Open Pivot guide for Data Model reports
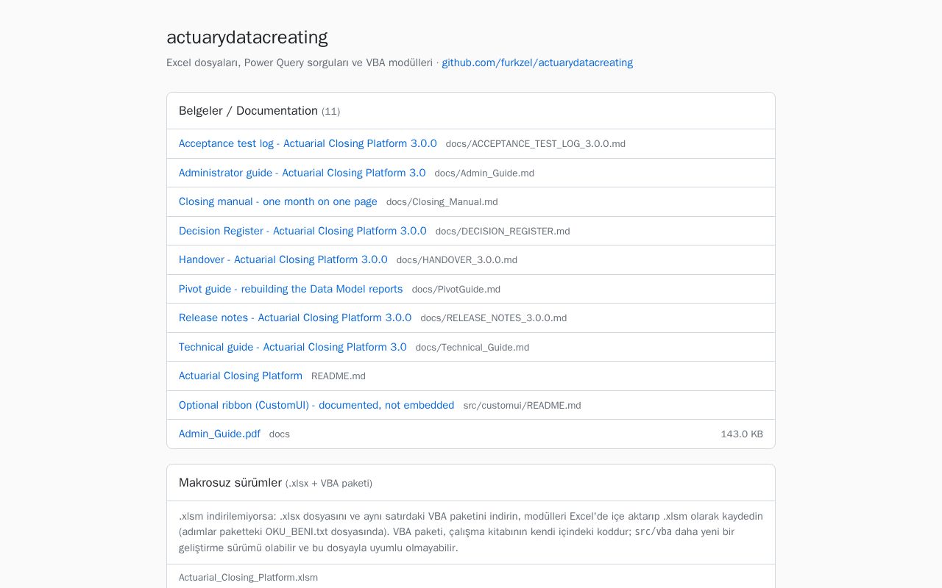Image resolution: width=942 pixels, height=588 pixels. coord(291,289)
